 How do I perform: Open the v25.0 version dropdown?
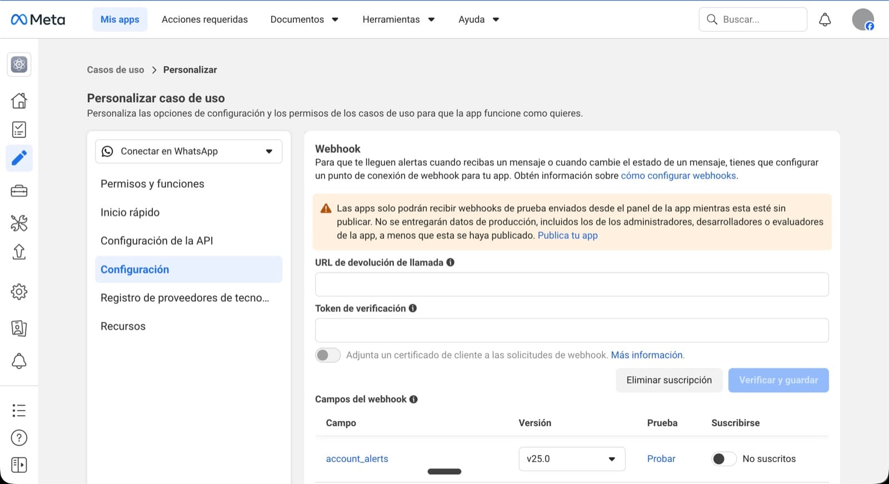[x=572, y=459]
